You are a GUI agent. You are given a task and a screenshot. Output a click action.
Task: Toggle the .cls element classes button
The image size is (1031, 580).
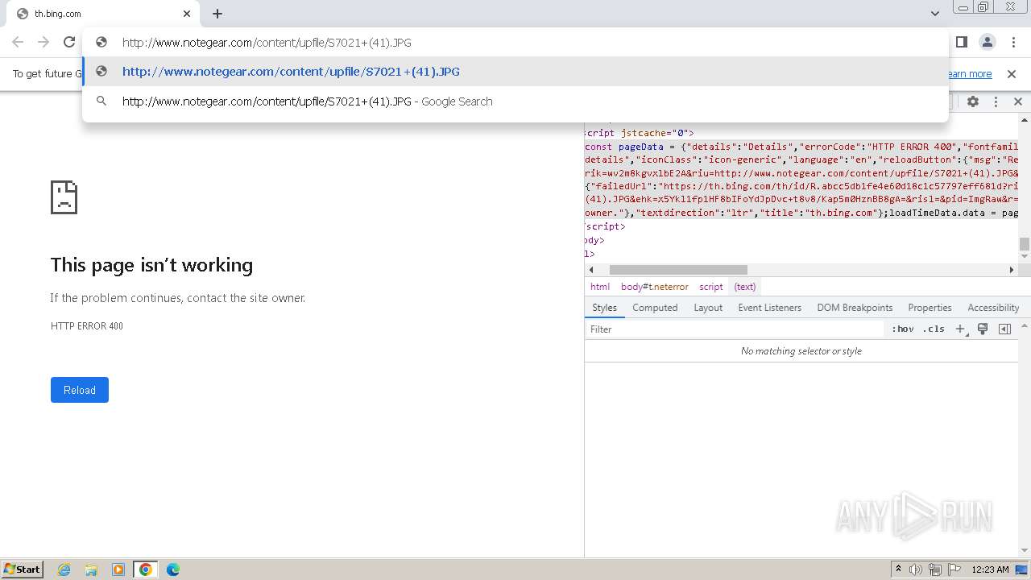point(934,329)
